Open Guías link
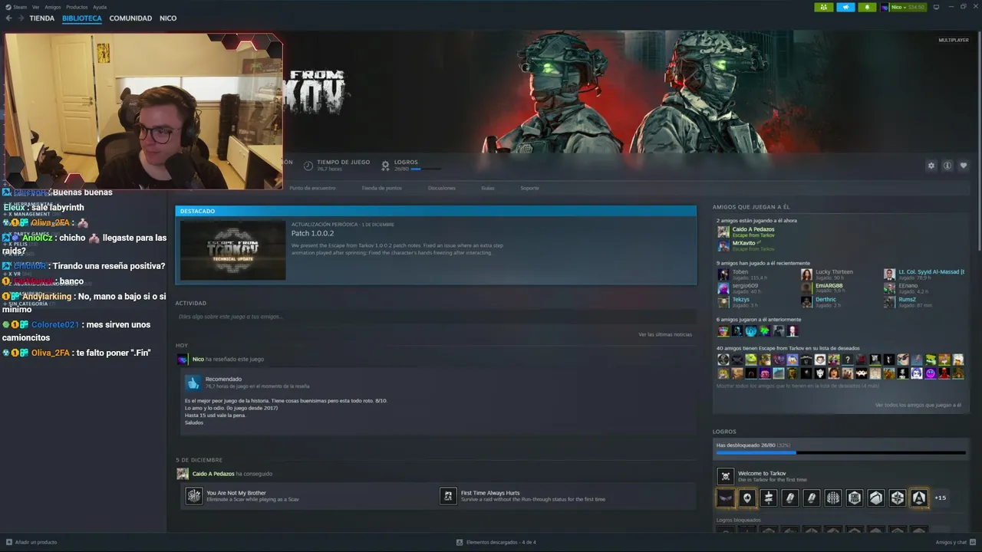The image size is (982, 552). (488, 188)
